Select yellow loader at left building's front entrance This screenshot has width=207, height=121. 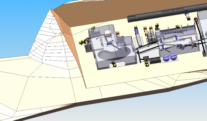(x=114, y=64)
